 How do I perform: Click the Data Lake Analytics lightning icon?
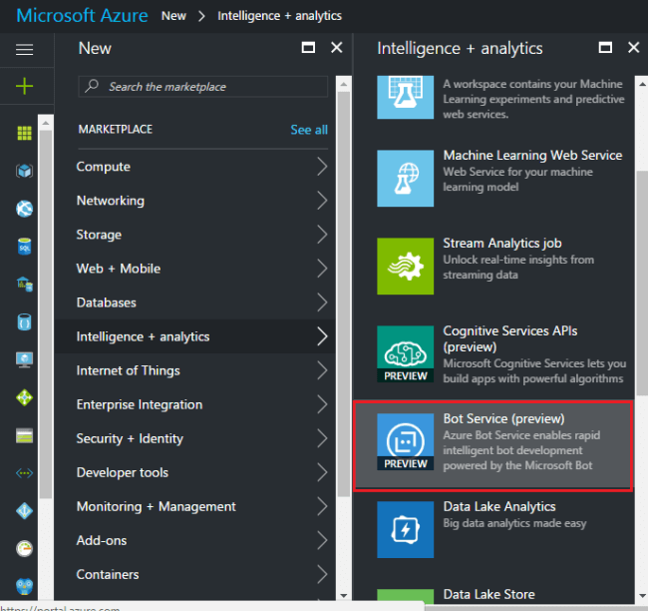[405, 529]
